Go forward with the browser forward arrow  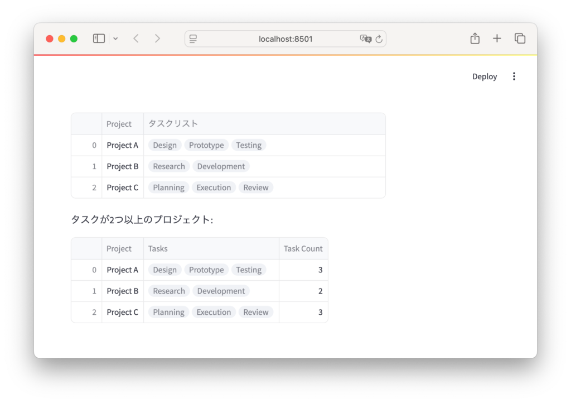[157, 39]
